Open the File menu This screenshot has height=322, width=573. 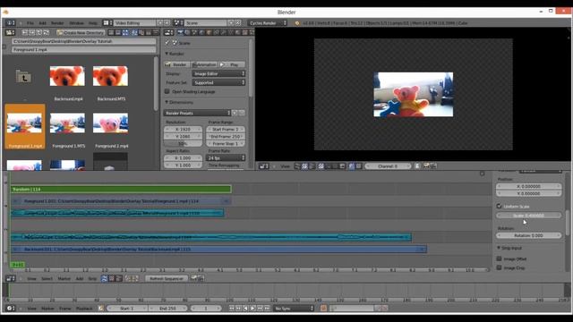click(30, 23)
